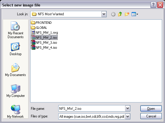Open the My Recent Documents shortcut
The height and width of the screenshot is (123, 165).
point(16,30)
